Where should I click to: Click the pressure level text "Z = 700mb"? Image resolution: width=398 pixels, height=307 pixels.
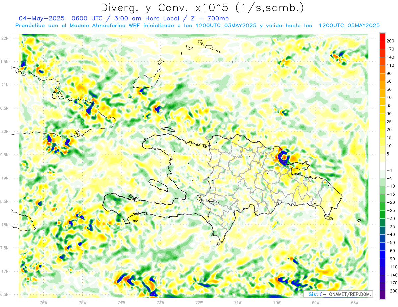[x=211, y=18]
